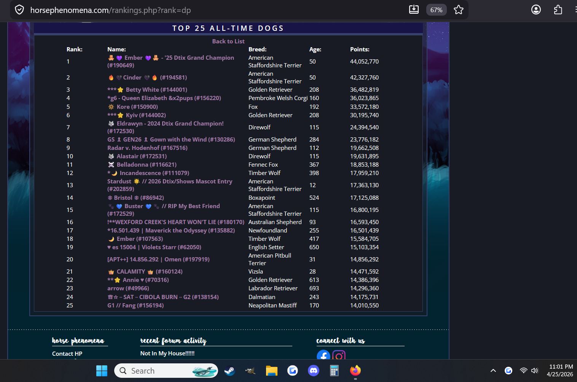This screenshot has width=577, height=382.
Task: Open Violets Starr (#62050) link
Action: [154, 247]
